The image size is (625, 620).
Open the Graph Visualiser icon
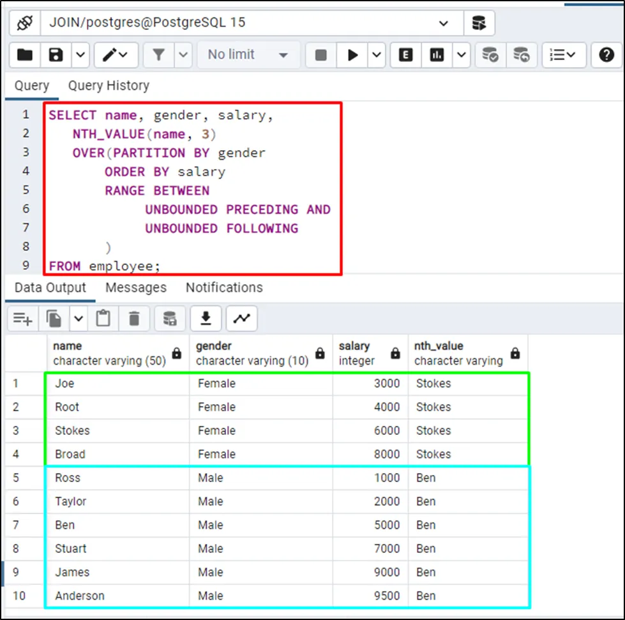click(242, 318)
